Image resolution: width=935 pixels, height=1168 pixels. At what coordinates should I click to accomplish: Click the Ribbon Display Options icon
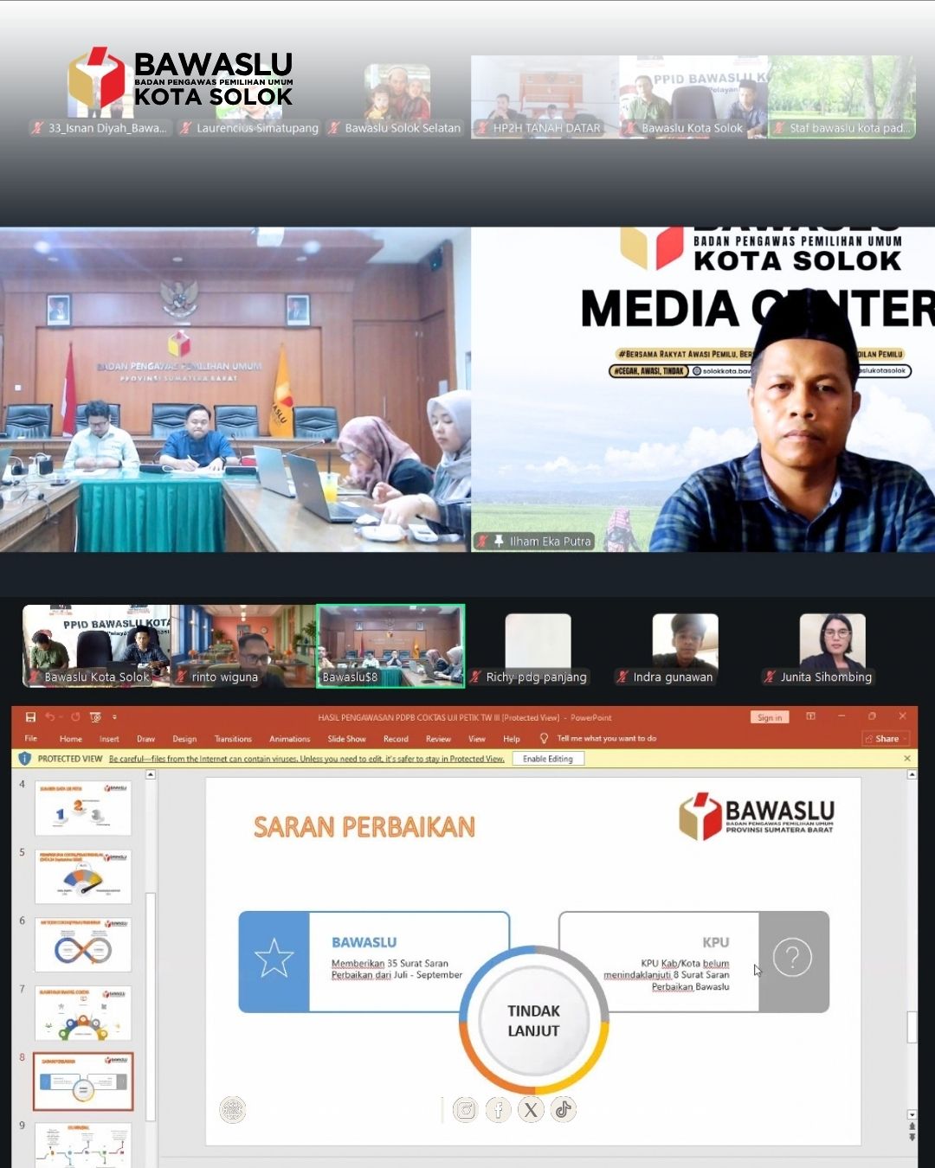coord(811,716)
